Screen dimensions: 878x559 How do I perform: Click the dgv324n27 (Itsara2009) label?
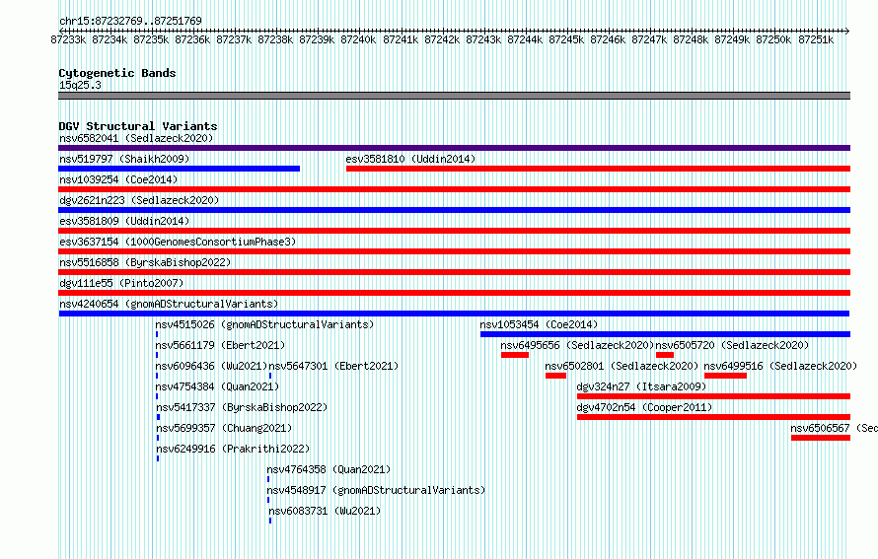[x=641, y=386]
